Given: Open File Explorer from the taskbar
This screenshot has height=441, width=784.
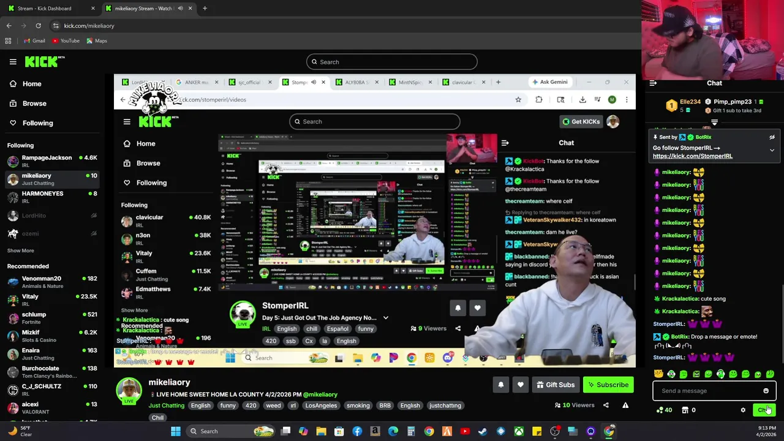Looking at the screenshot, I should (321, 431).
